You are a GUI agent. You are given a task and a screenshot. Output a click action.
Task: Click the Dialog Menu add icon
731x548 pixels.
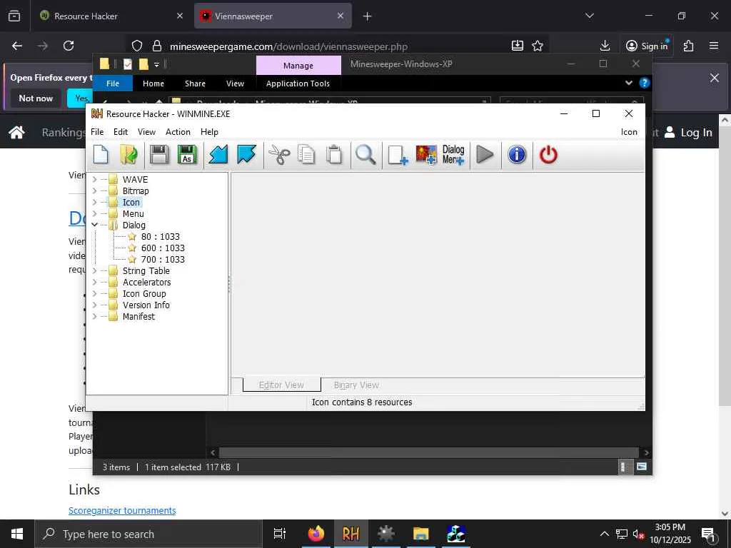tap(453, 155)
